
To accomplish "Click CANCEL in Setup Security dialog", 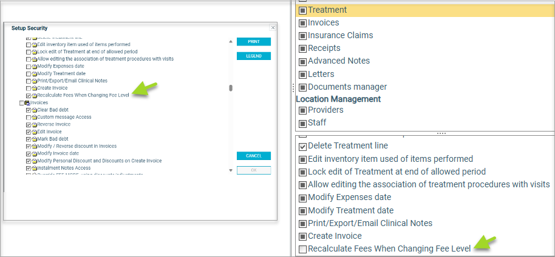I will point(253,156).
